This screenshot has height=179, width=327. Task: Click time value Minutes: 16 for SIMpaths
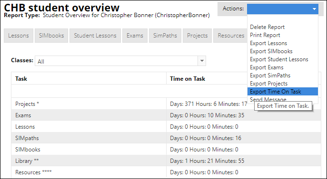pyautogui.click(x=206, y=138)
